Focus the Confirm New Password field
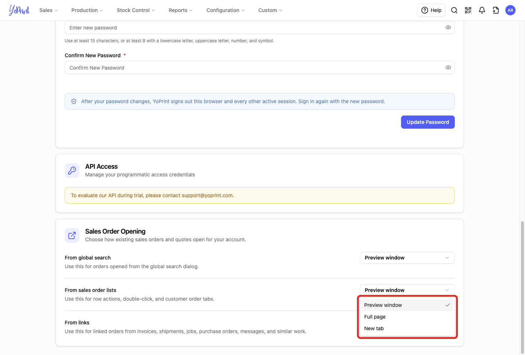The image size is (525, 355). [x=260, y=67]
